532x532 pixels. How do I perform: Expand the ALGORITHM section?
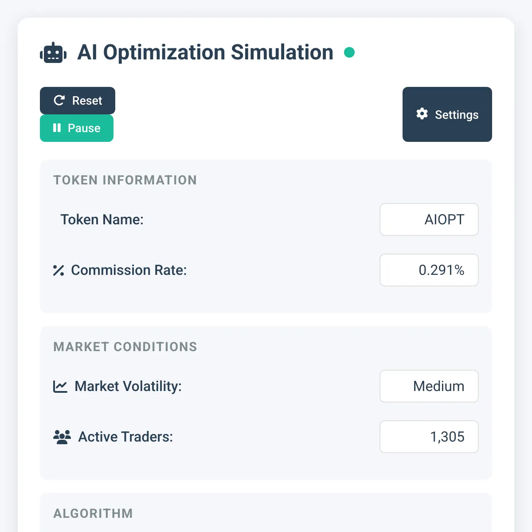pos(93,513)
